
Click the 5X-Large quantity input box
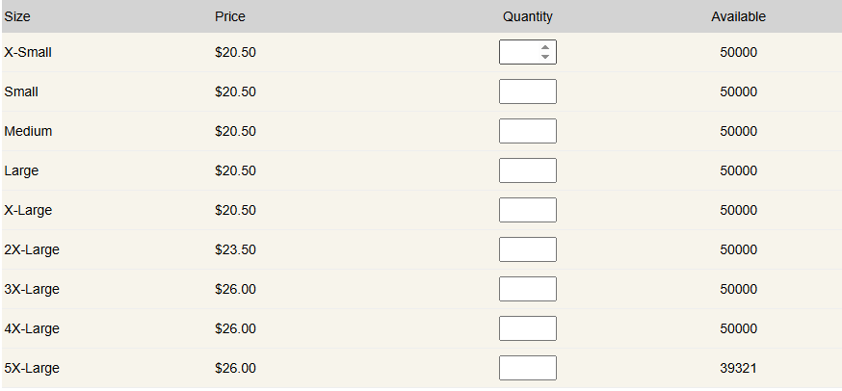click(x=528, y=368)
